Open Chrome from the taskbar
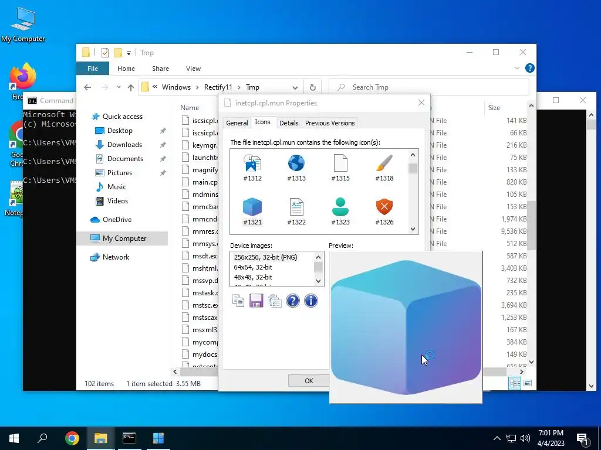This screenshot has width=601, height=450. point(72,438)
